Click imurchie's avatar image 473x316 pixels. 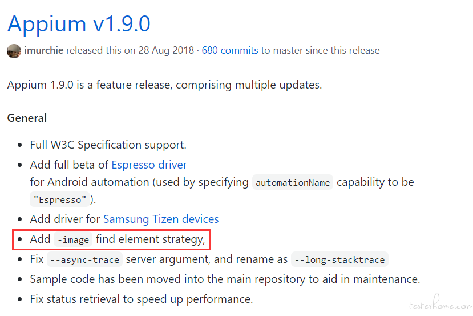14,51
